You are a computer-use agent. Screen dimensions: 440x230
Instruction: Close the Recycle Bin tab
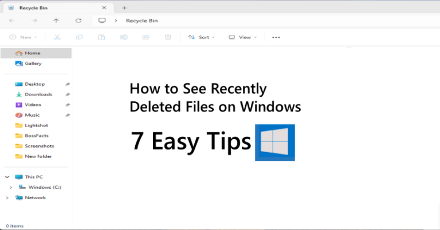click(x=104, y=8)
